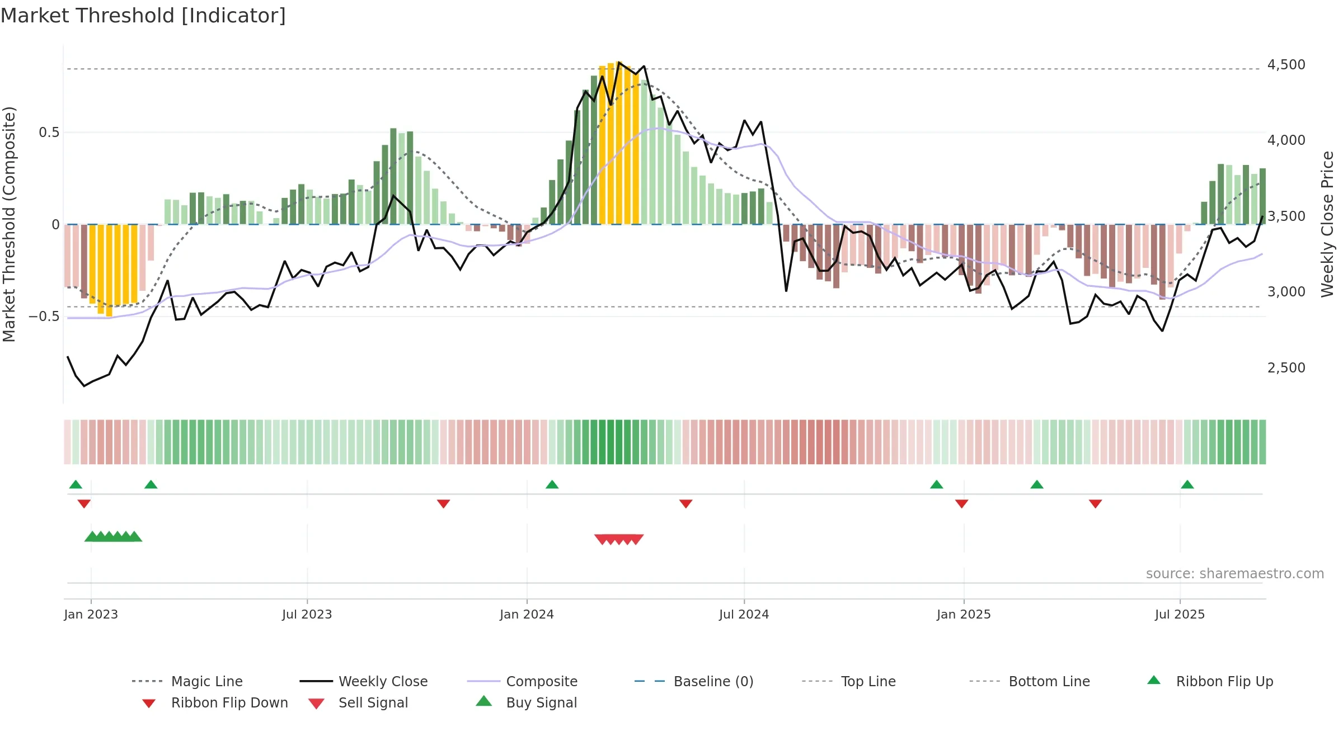The image size is (1343, 755).
Task: Click the red flip-down triangle around May 2024
Action: (686, 504)
